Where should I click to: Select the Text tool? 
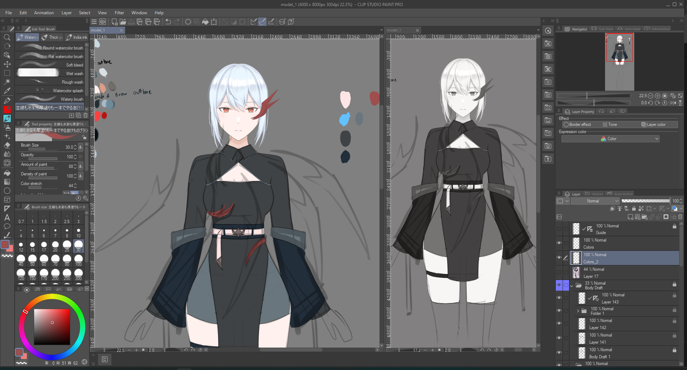(7, 217)
